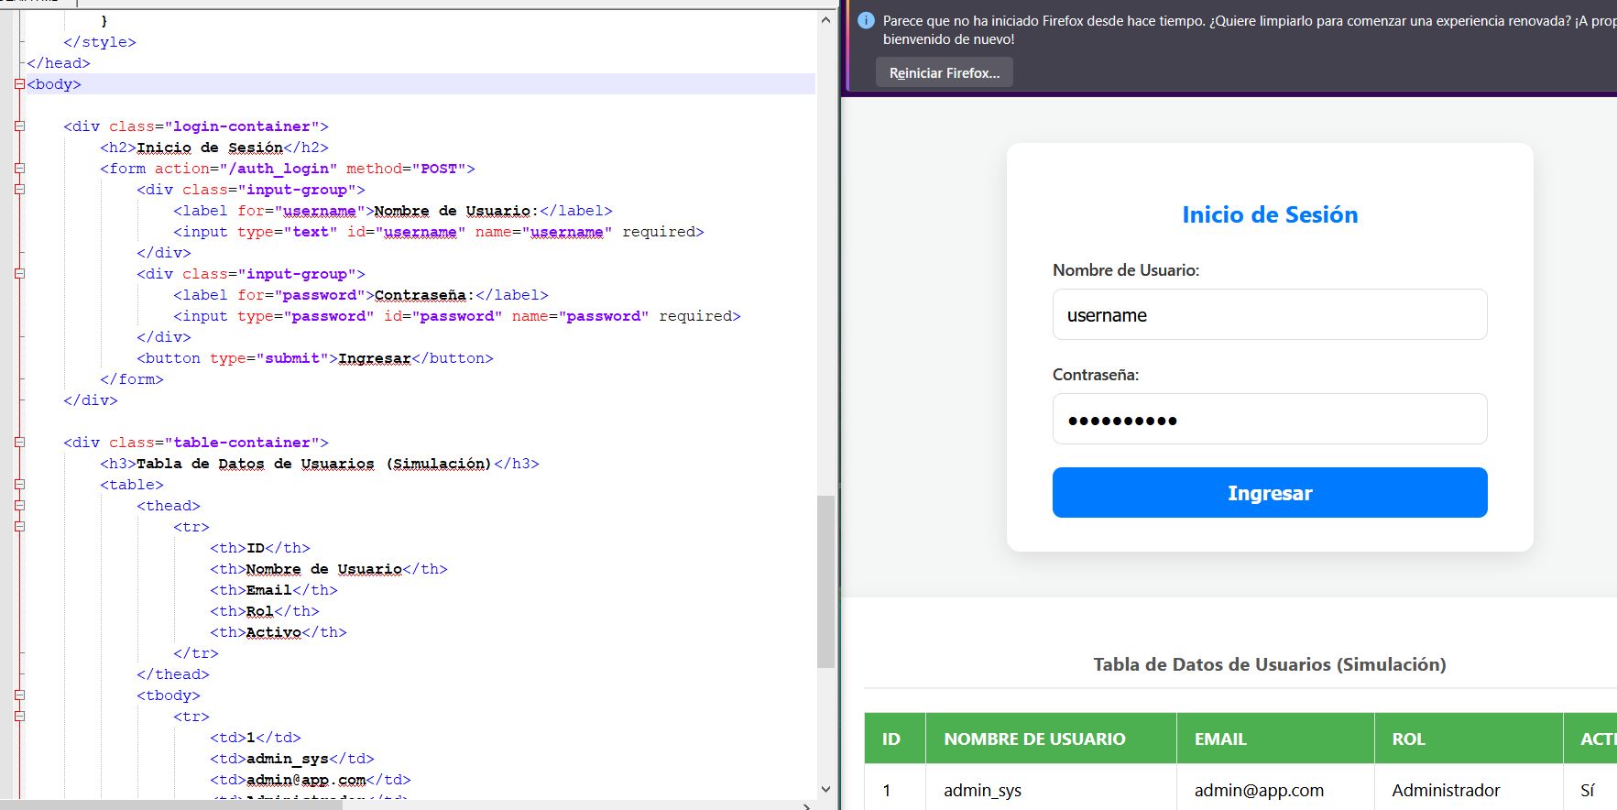The width and height of the screenshot is (1617, 810).
Task: Click the info icon in Firefox notification bar
Action: (x=866, y=21)
